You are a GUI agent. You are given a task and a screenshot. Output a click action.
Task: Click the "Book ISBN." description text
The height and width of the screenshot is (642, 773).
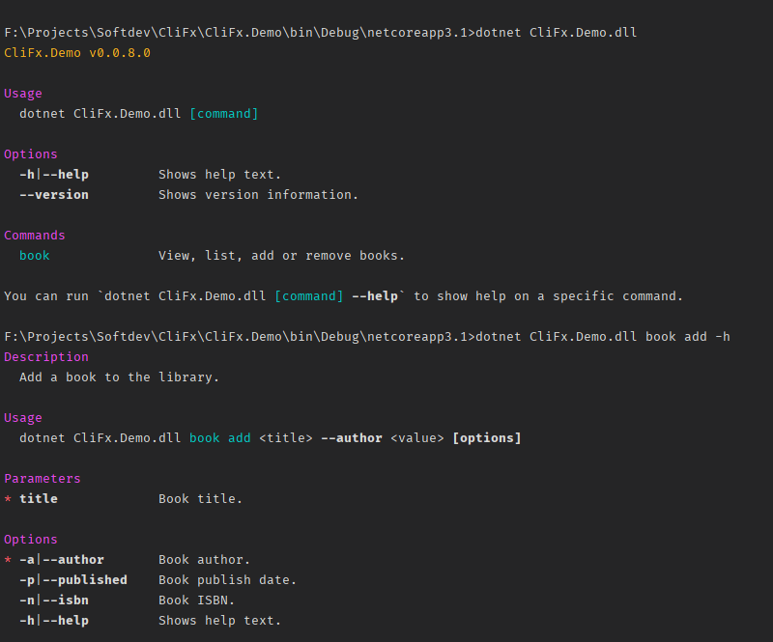coord(197,600)
